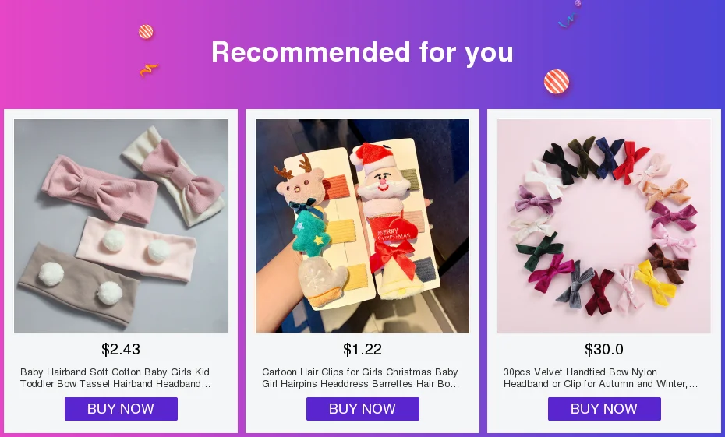Screen dimensions: 725x437
Task: Open the baby hairband product photo
Action: (x=121, y=226)
